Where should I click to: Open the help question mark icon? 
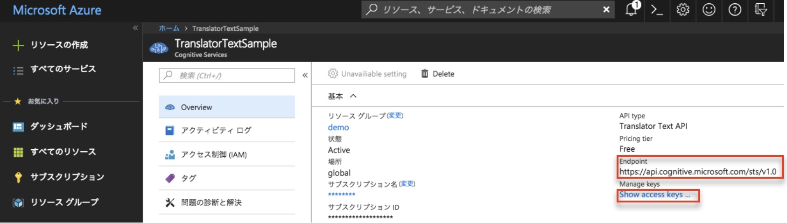coord(735,10)
